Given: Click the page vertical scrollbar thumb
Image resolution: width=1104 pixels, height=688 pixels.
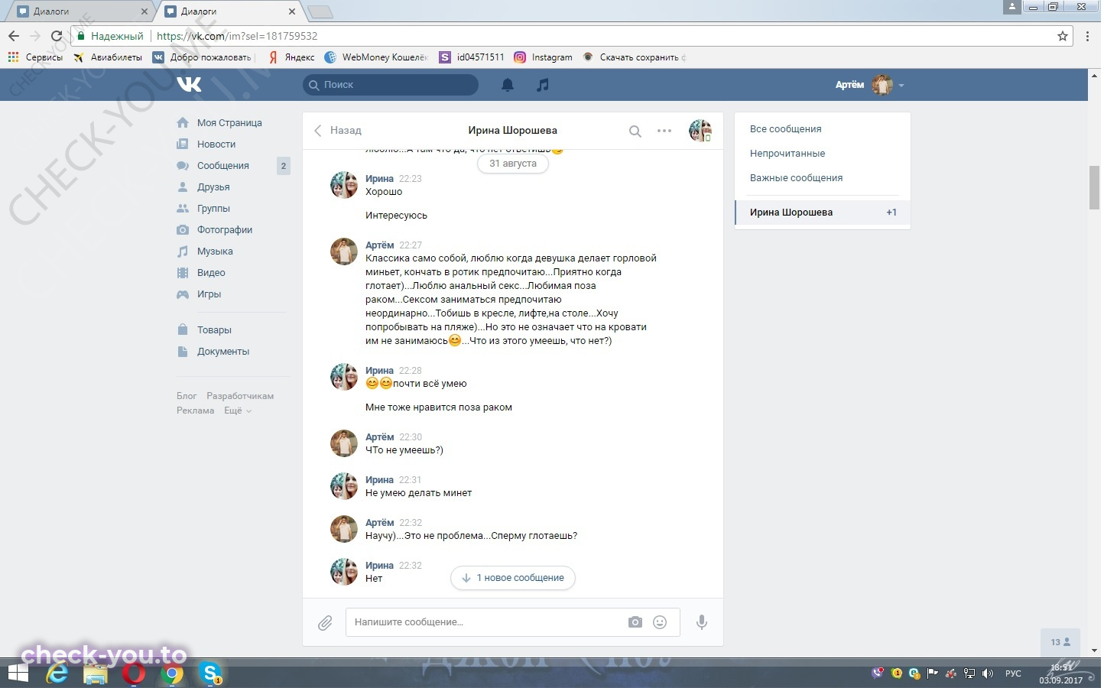Looking at the screenshot, I should (1094, 187).
